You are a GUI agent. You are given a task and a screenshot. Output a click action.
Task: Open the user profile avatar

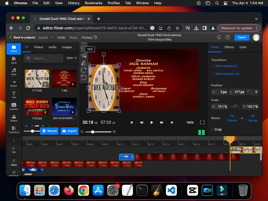[x=256, y=37]
